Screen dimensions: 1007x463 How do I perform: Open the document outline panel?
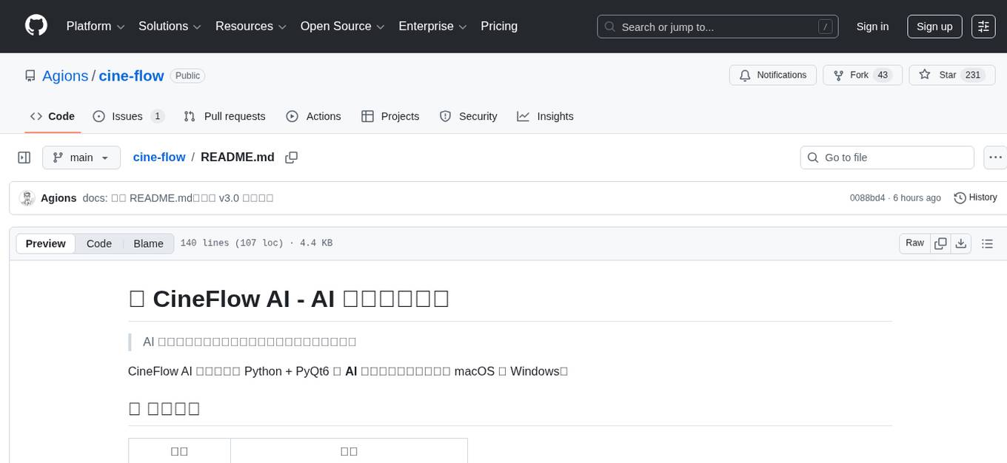pos(987,243)
